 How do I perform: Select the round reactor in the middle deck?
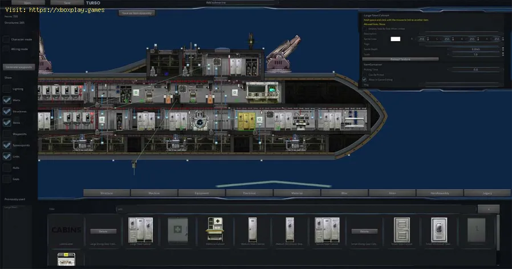point(200,120)
